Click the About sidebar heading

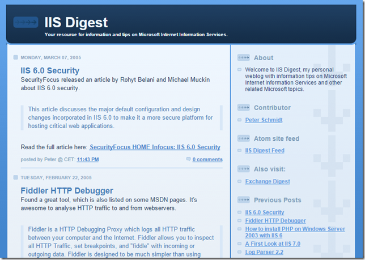[264, 57]
